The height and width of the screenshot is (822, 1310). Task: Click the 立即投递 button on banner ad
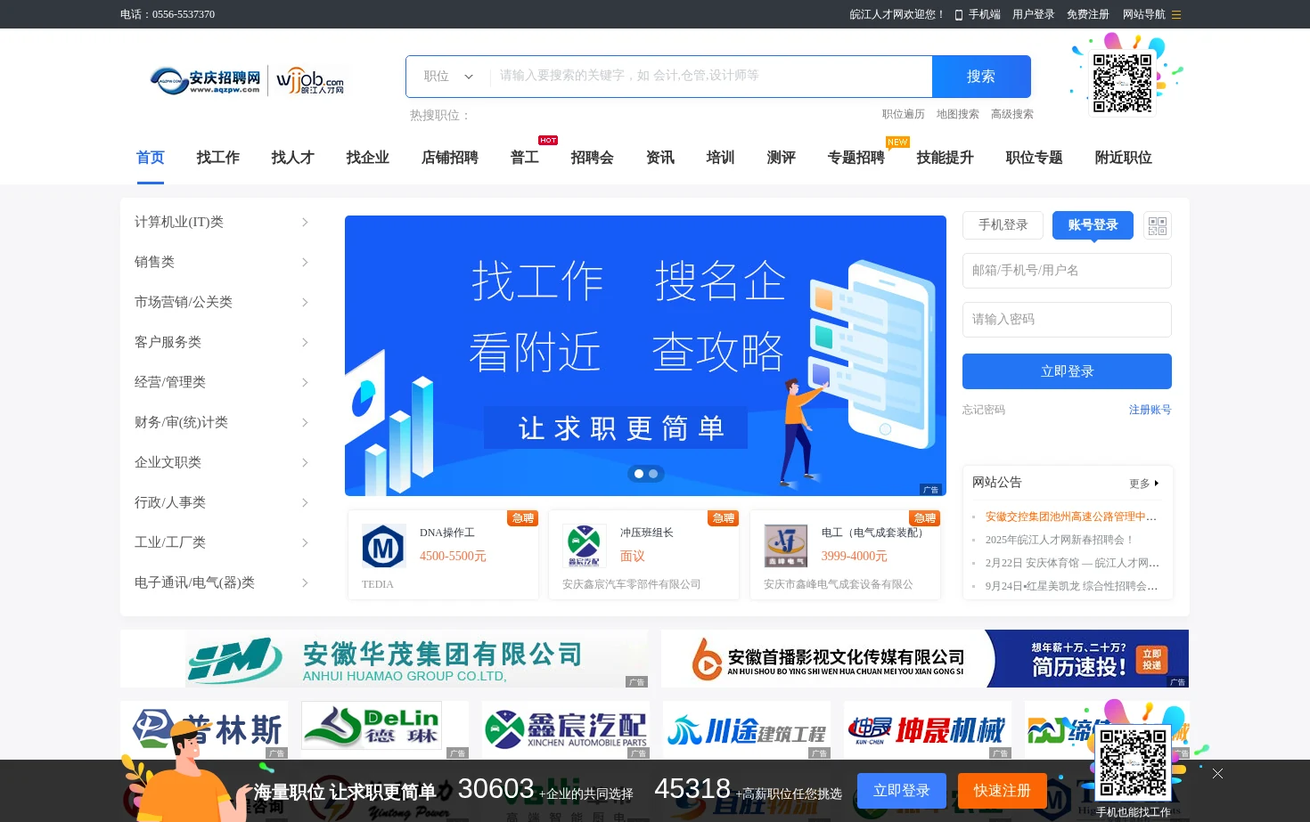1152,660
